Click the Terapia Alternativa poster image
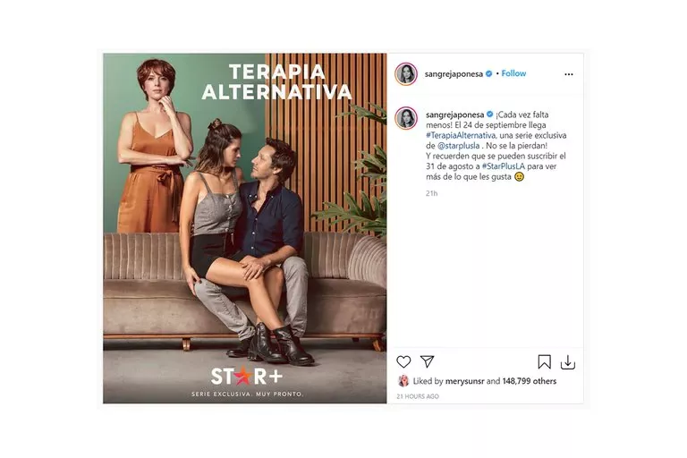This screenshot has width=687, height=458. coord(245,228)
